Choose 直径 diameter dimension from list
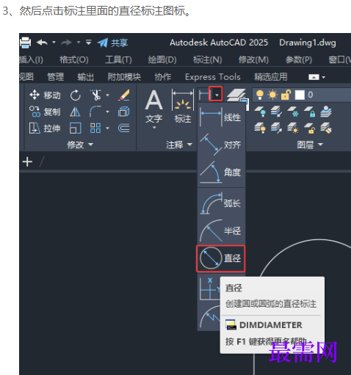 coord(221,258)
